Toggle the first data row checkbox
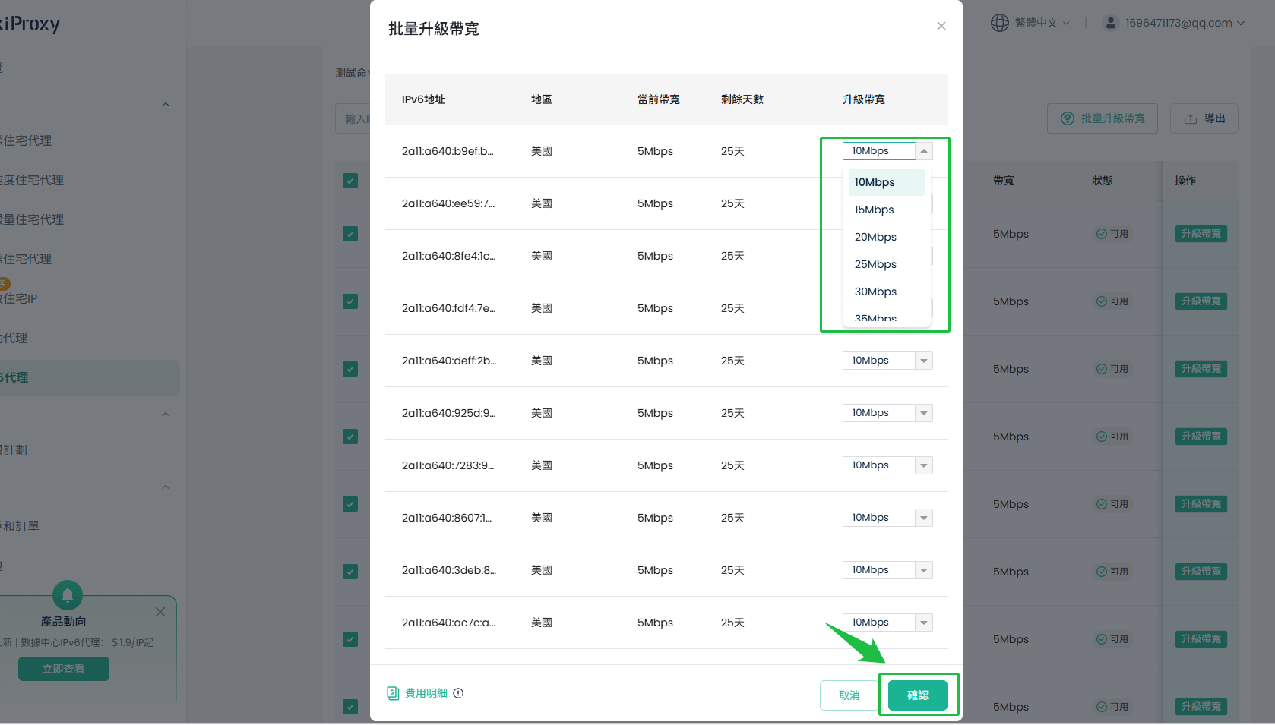The height and width of the screenshot is (725, 1275). coord(350,234)
